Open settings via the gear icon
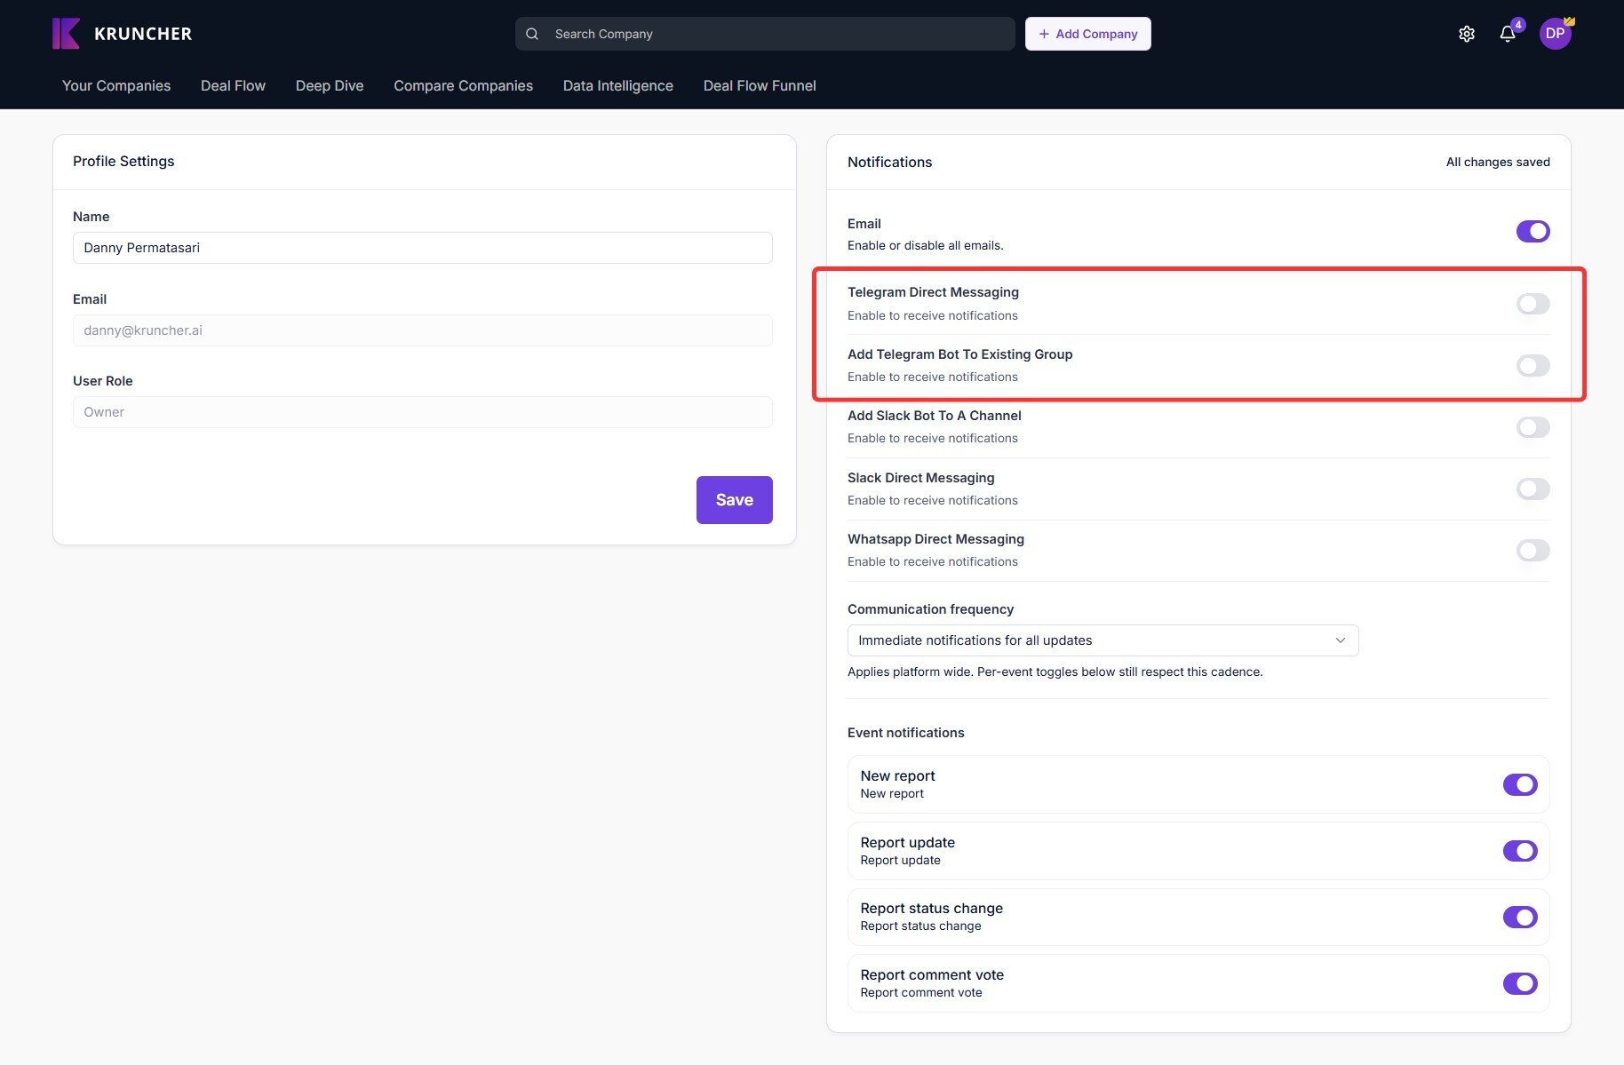Viewport: 1624px width, 1065px height. 1466,34
